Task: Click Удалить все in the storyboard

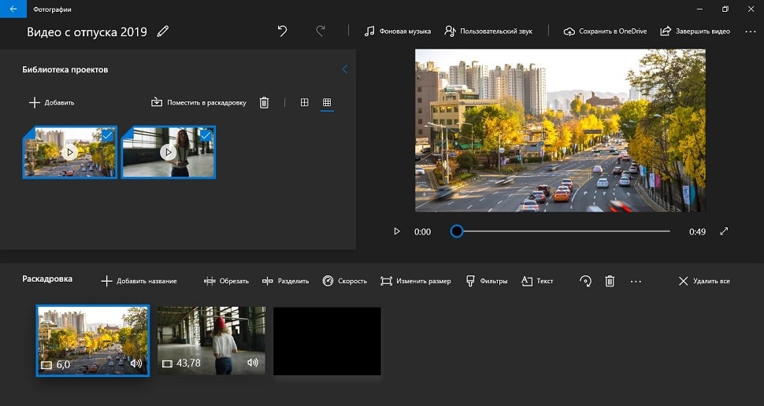Action: click(x=703, y=281)
